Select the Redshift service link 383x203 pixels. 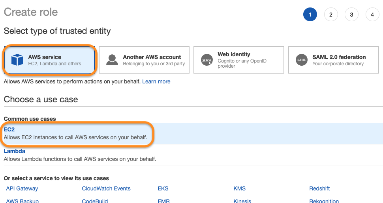pyautogui.click(x=319, y=188)
